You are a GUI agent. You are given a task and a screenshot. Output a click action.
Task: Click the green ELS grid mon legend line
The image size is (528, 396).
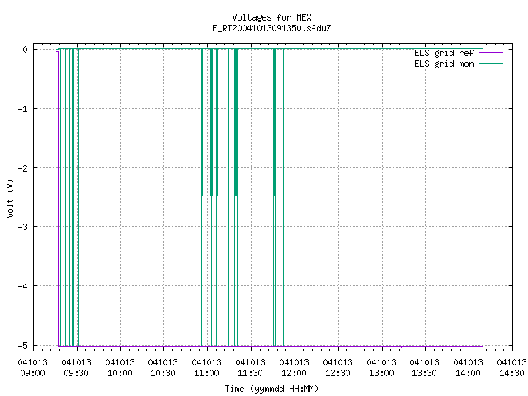(x=491, y=63)
